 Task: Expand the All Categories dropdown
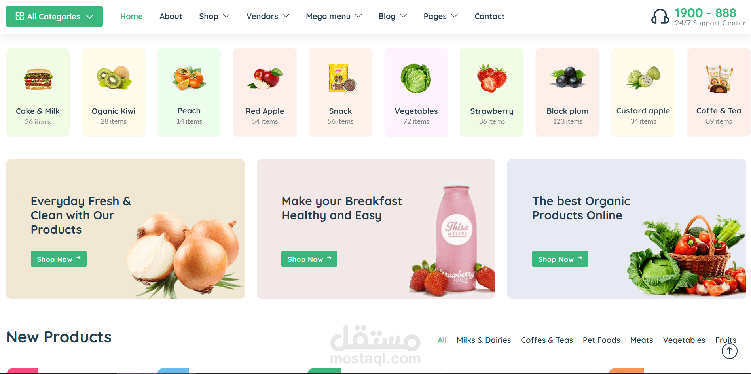tap(54, 16)
